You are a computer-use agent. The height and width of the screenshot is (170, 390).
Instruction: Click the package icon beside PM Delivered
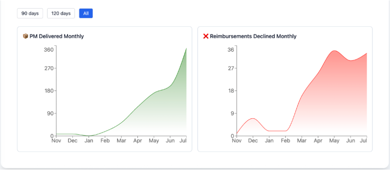[x=25, y=36]
